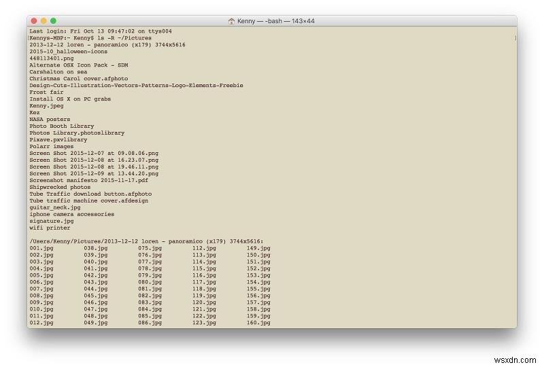Image resolution: width=544 pixels, height=367 pixels.
Task: Select file '119.jpg' in listing
Action: (x=205, y=296)
